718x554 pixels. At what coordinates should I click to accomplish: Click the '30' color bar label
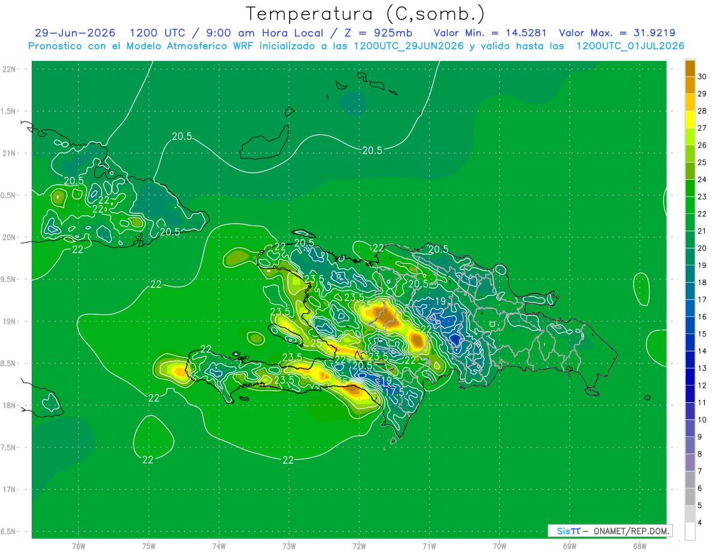click(x=702, y=77)
